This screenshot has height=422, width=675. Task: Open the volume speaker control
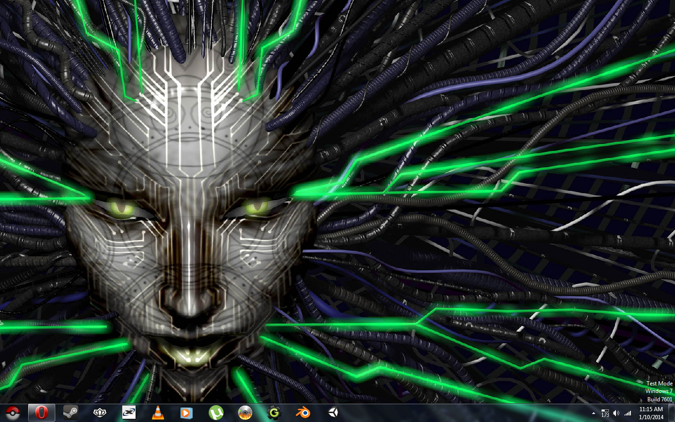click(x=616, y=414)
